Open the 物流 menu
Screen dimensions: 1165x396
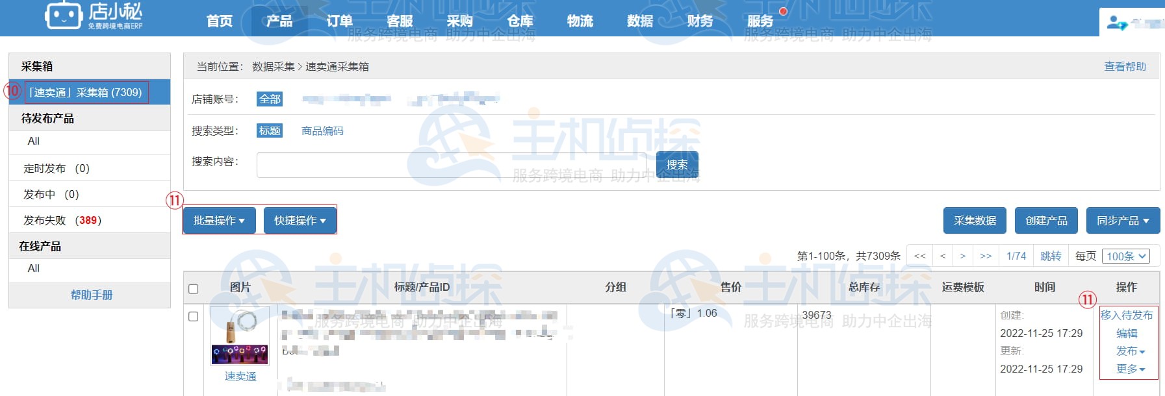[580, 21]
